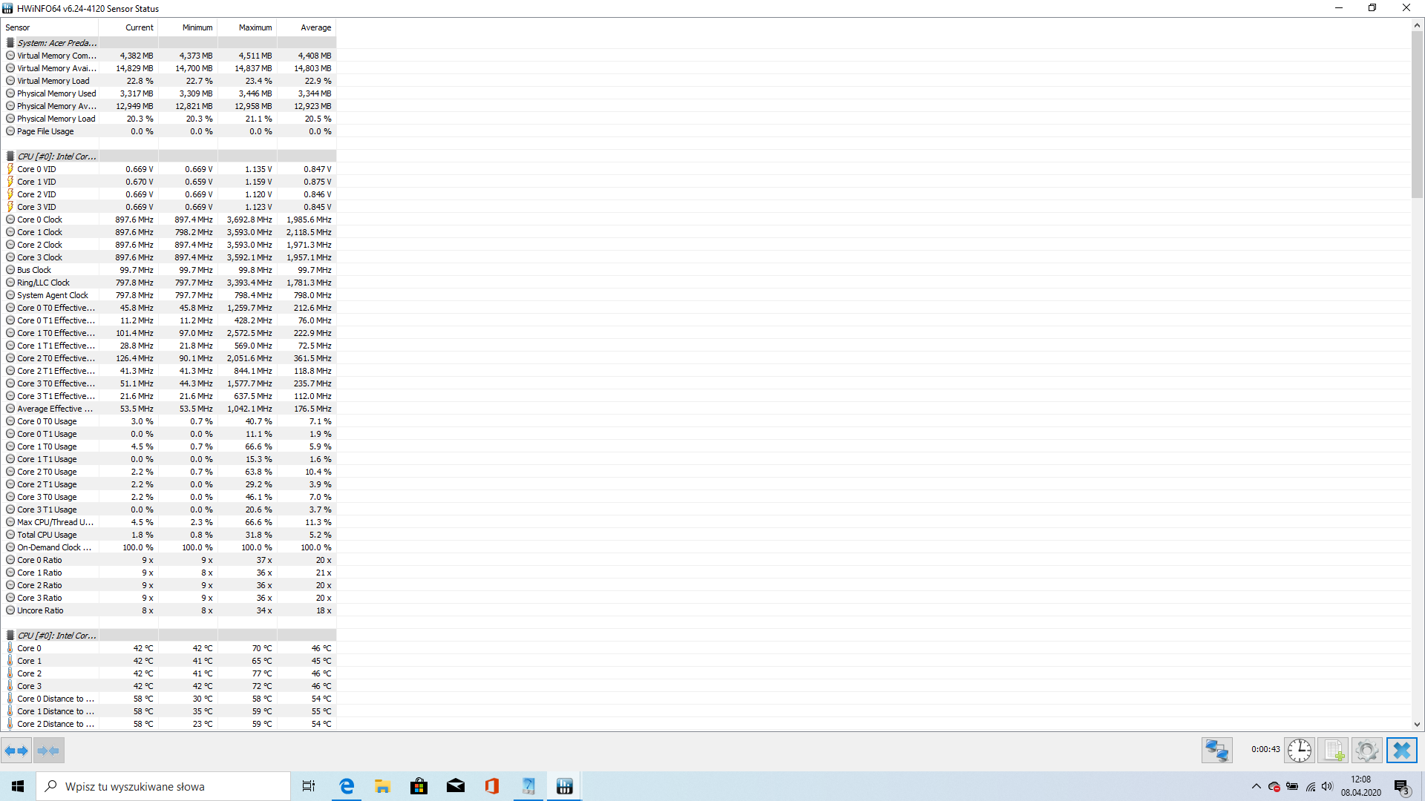Click the 77 °C maximum value for Core 2

(262, 673)
